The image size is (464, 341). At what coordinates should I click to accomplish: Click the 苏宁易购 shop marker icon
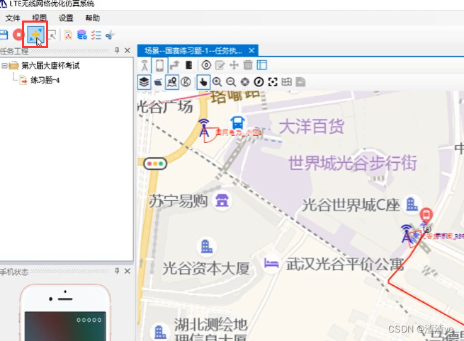222,200
